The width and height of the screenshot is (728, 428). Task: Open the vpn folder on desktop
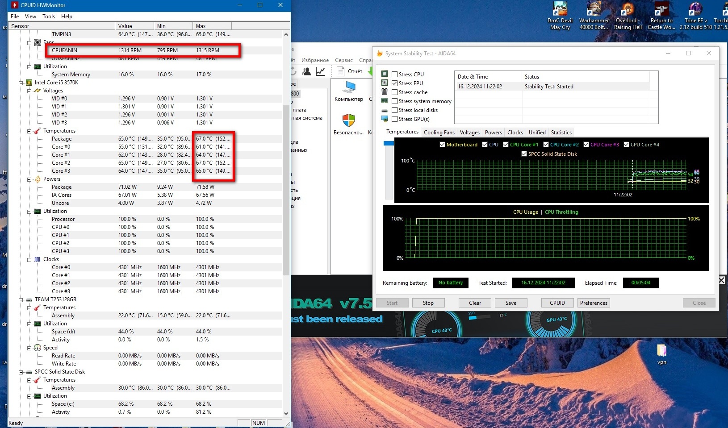(661, 354)
